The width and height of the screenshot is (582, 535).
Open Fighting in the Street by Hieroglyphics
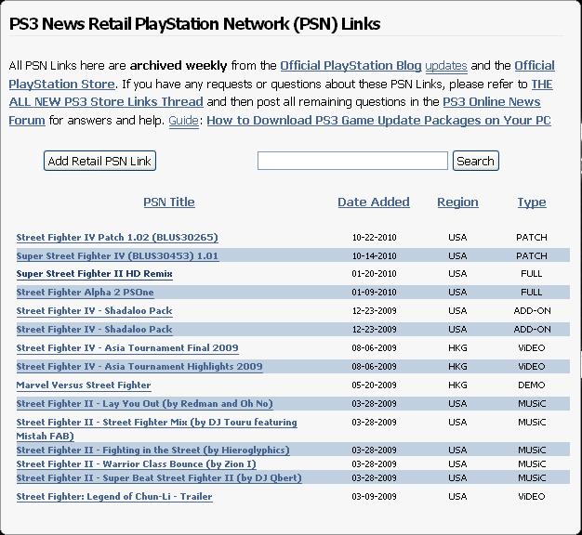coord(152,450)
